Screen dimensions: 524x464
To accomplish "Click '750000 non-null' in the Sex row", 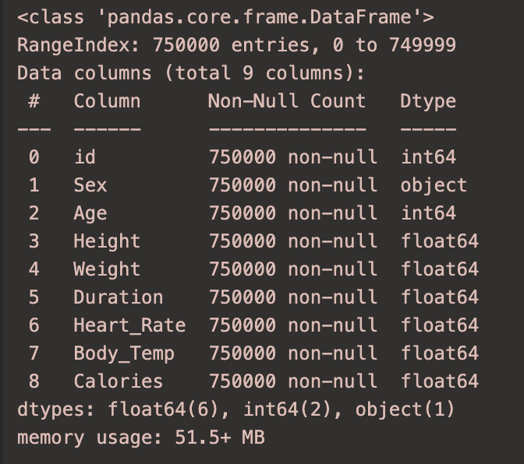I will click(293, 185).
